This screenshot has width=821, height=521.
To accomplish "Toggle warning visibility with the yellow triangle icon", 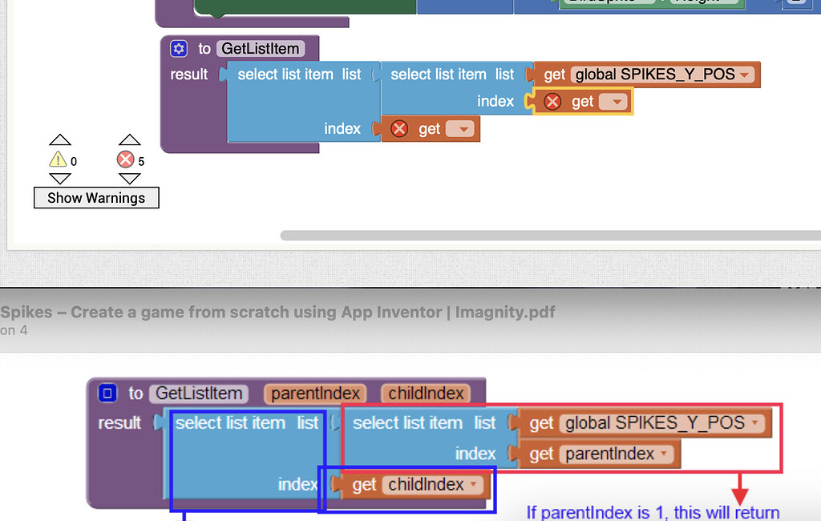I will click(x=58, y=160).
